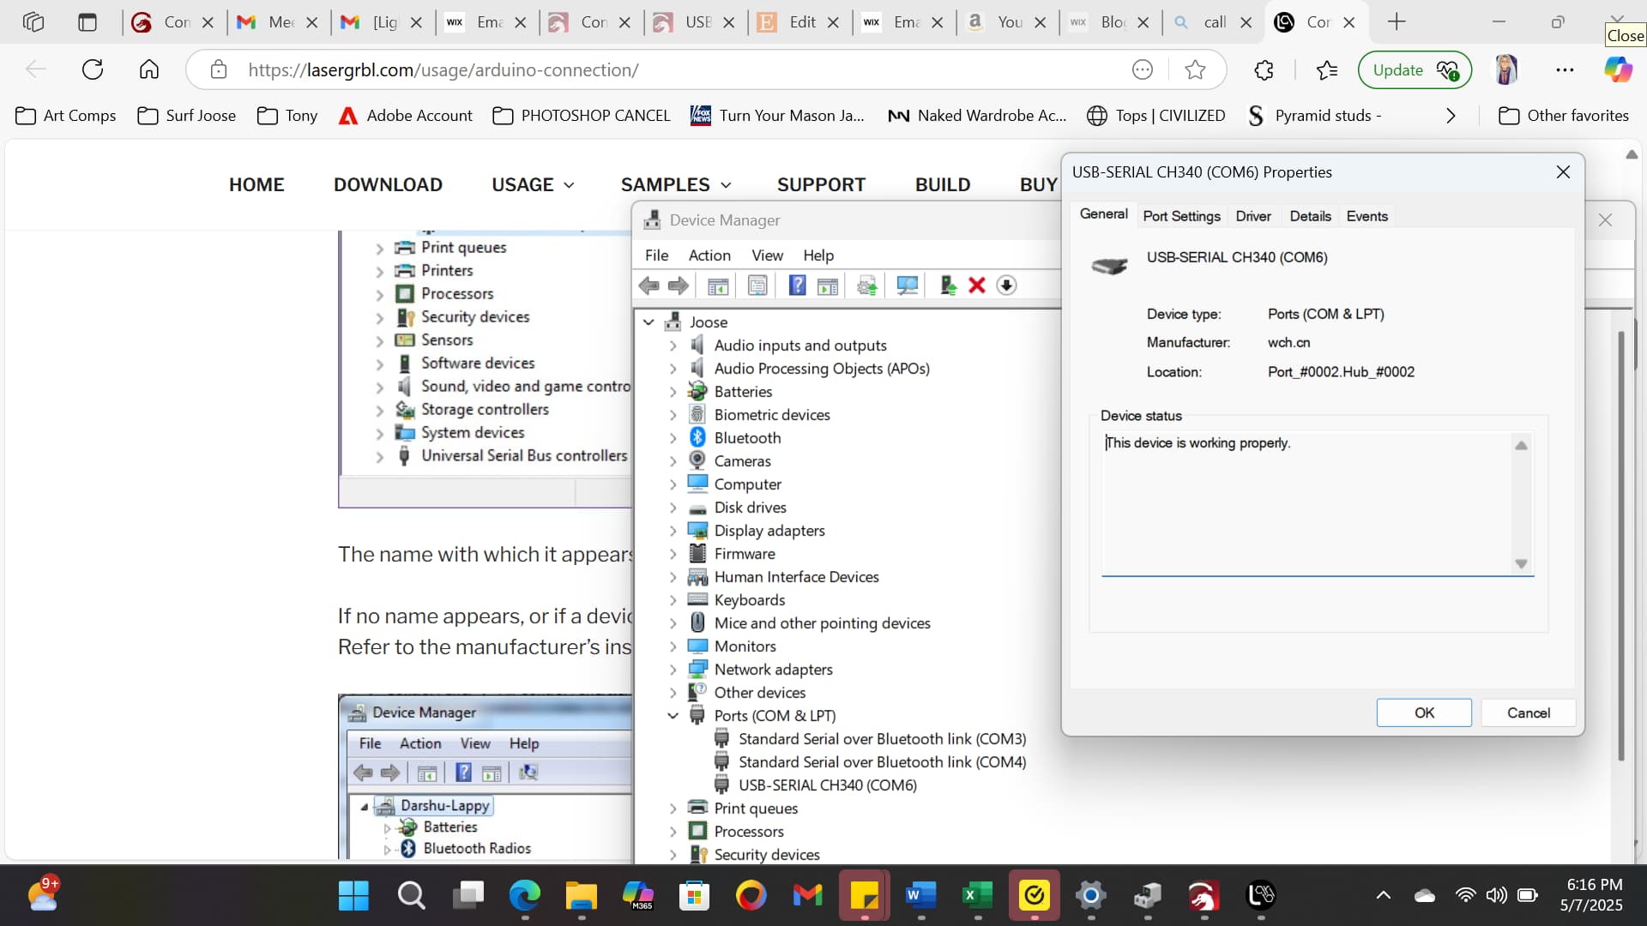Switch to the Events tab
1647x926 pixels.
tap(1366, 216)
